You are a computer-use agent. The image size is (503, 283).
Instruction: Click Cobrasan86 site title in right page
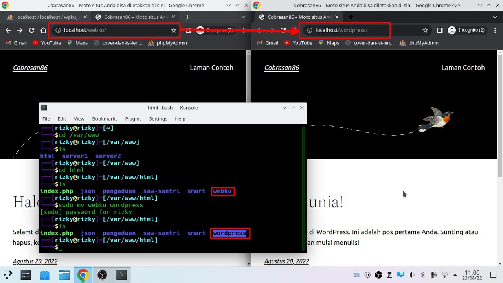pyautogui.click(x=282, y=68)
